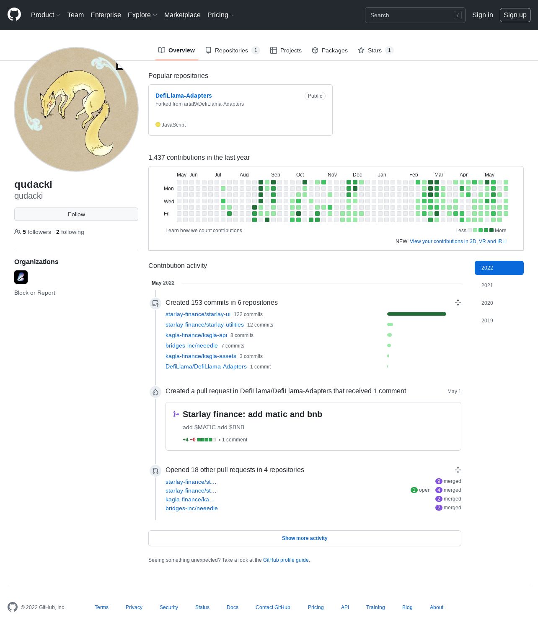Open the DefiLlama-Adapters popular repository

coord(184,96)
